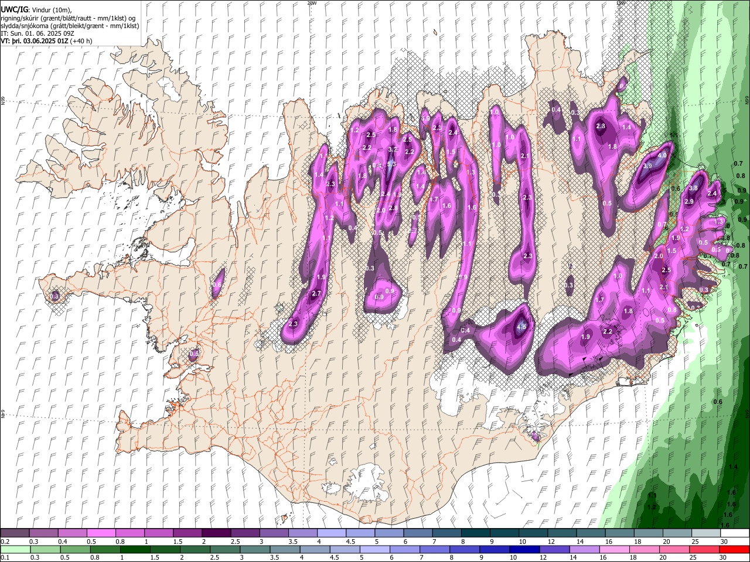Select the violet 12 rain legend swatch
This screenshot has width=750, height=562.
click(x=554, y=550)
